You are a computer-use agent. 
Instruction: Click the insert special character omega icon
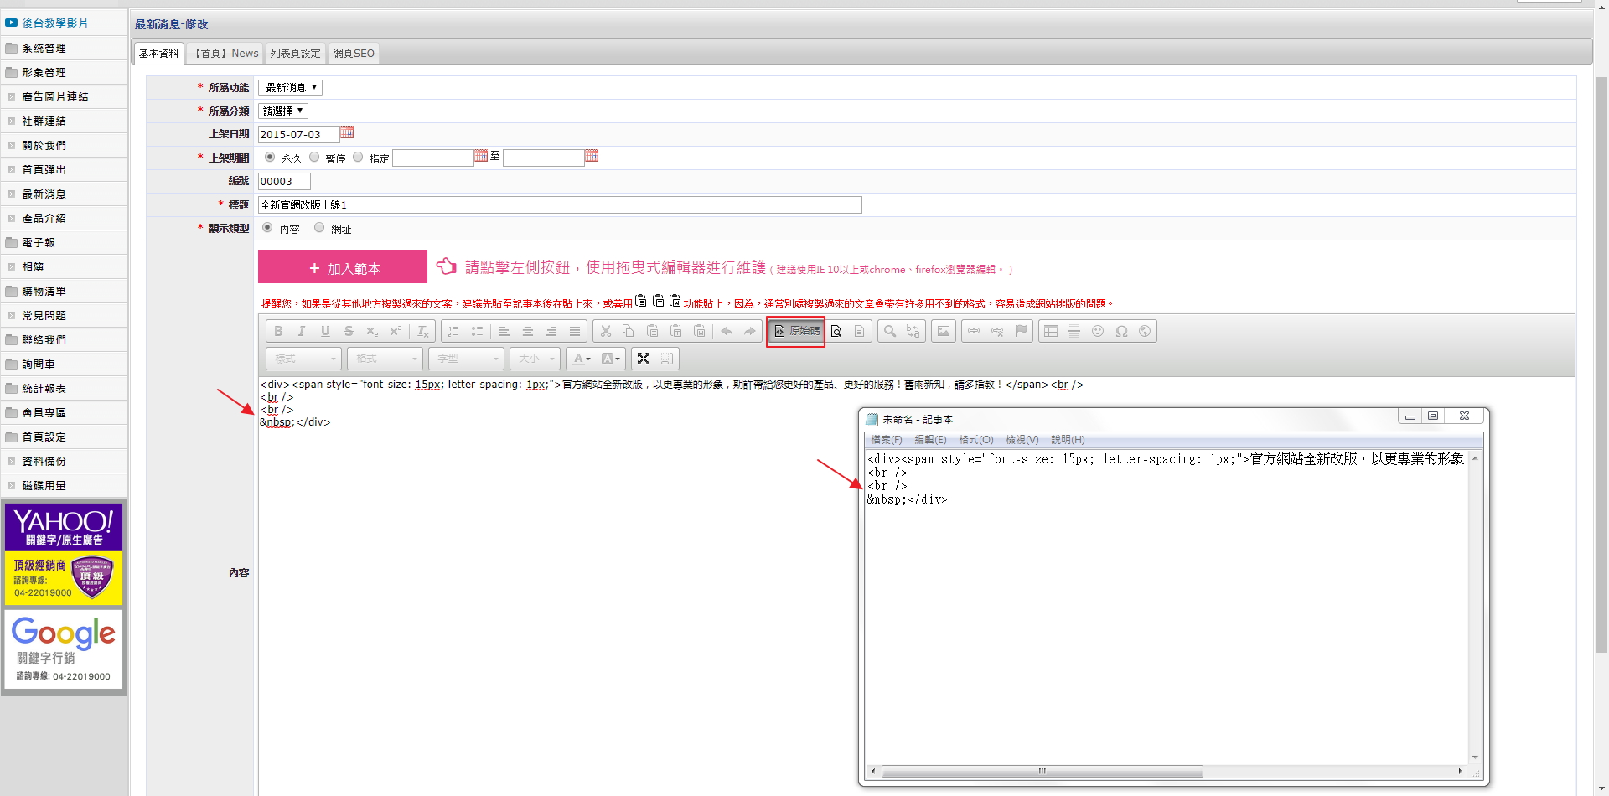tap(1121, 331)
